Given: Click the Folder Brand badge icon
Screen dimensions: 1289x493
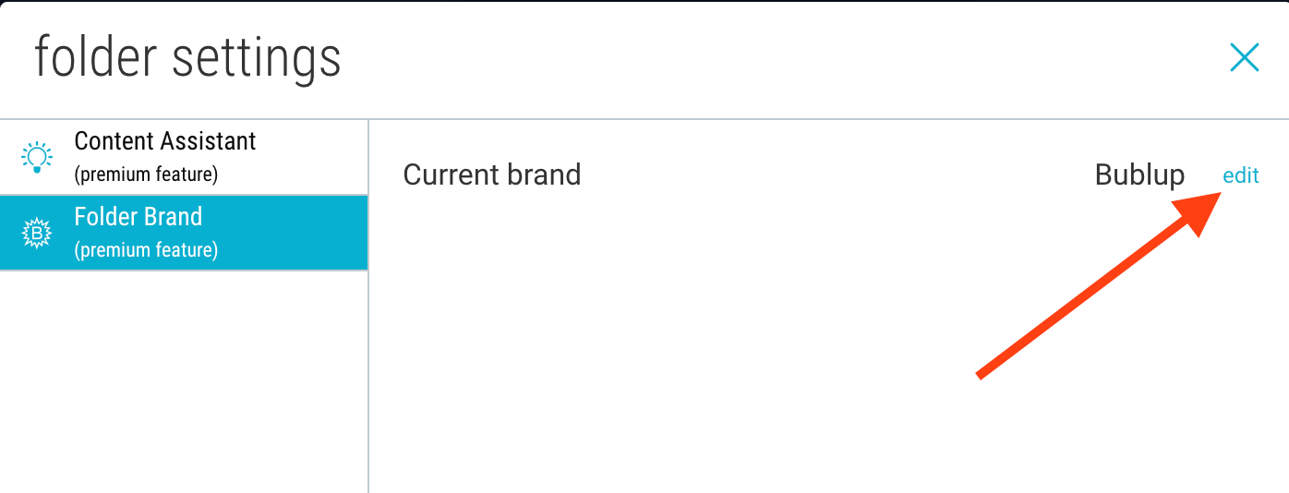Looking at the screenshot, I should click(x=37, y=234).
